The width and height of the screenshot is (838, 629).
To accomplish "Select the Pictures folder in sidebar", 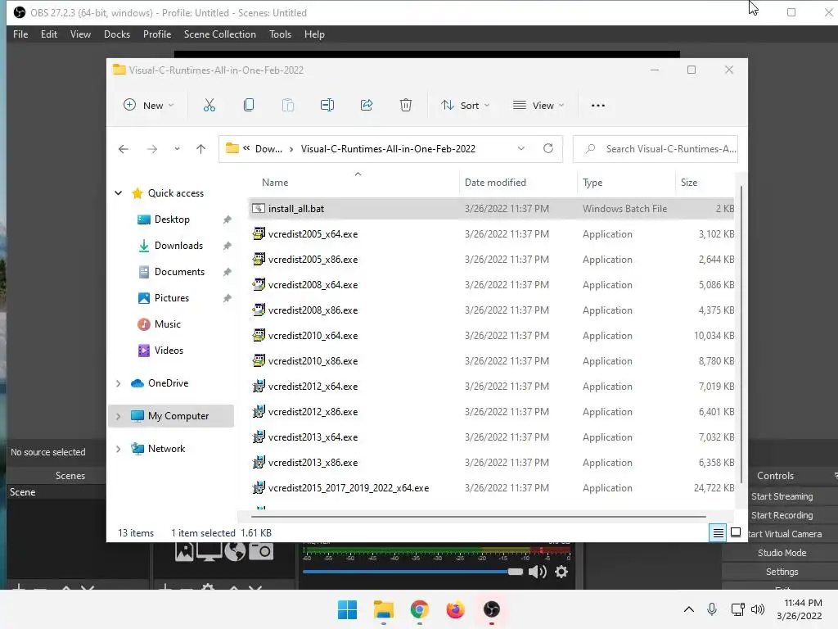I will (x=172, y=298).
